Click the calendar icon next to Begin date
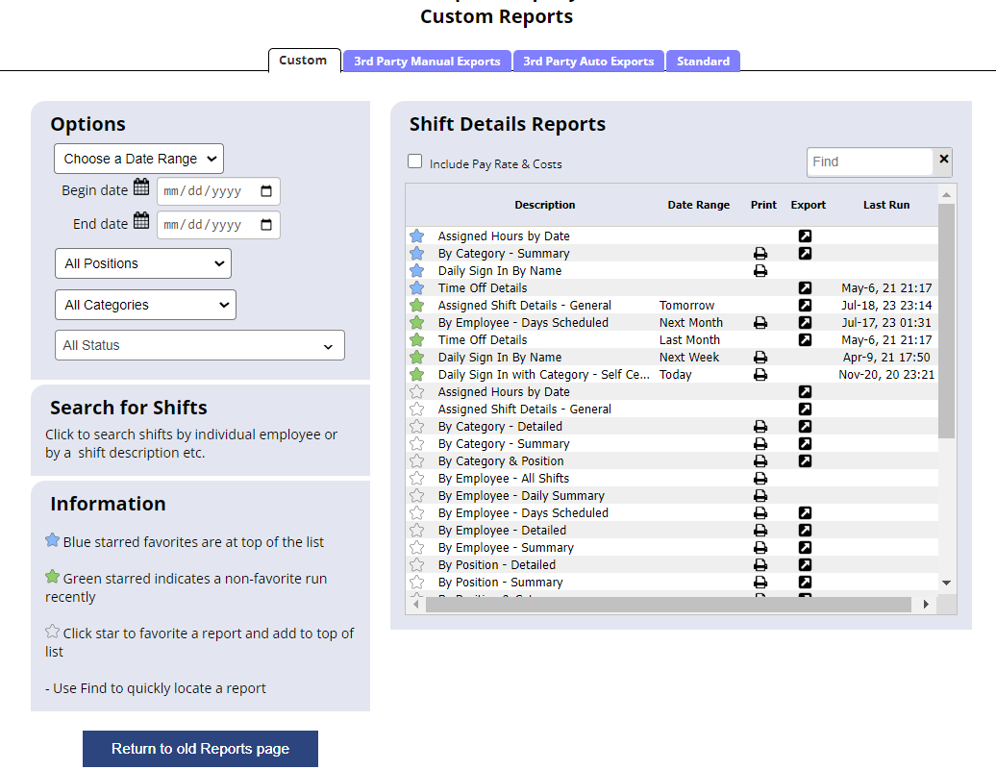Viewport: 996px width, 770px height. click(141, 188)
